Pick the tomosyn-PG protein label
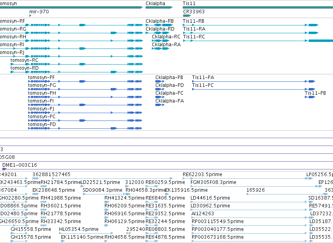This screenshot has width=333, height=243. (42, 85)
